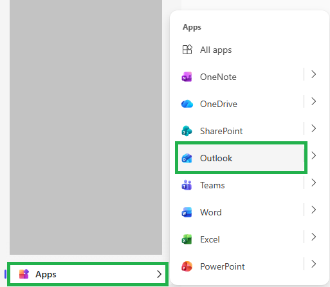330x287 pixels.
Task: Click the OneNote app icon
Action: click(x=187, y=77)
